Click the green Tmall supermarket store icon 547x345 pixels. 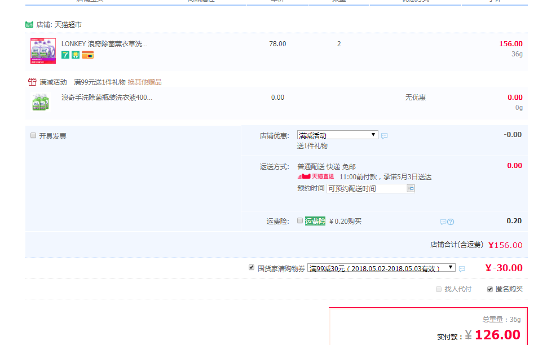click(x=29, y=25)
